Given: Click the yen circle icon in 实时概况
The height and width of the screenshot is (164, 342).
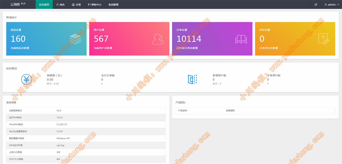Looking at the screenshot, I should click(27, 79).
